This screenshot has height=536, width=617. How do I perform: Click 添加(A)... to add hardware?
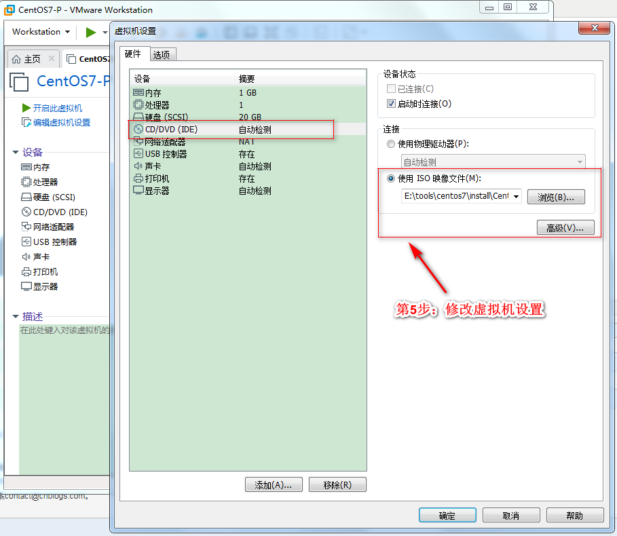(x=274, y=485)
